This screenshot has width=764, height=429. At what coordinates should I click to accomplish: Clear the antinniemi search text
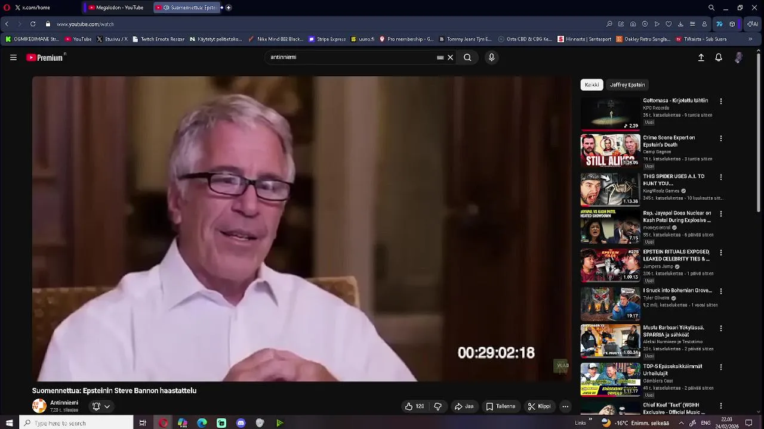tap(451, 58)
